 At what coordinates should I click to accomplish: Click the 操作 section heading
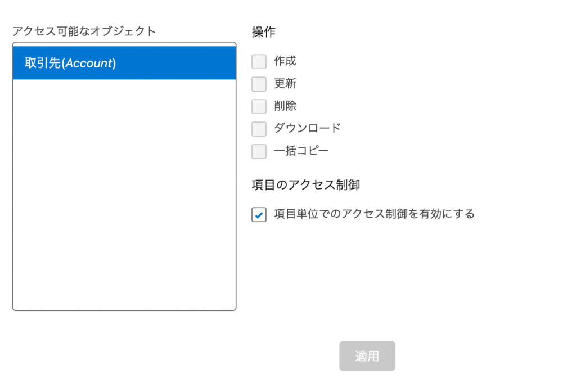263,32
